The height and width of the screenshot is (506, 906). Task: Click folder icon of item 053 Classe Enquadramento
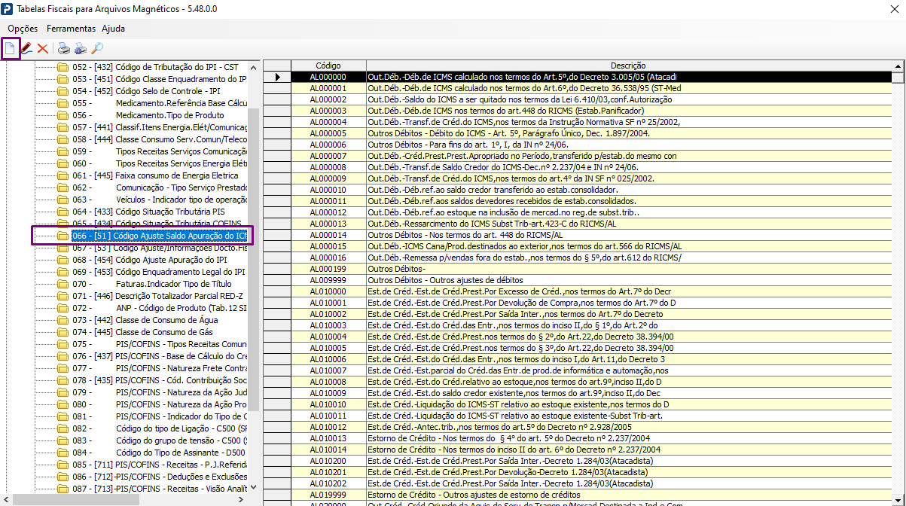(63, 79)
